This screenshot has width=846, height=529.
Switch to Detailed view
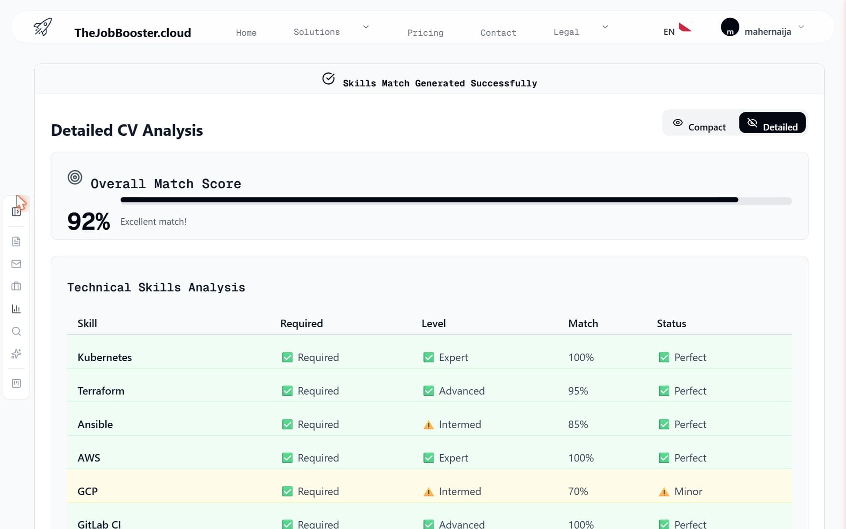[x=772, y=123]
